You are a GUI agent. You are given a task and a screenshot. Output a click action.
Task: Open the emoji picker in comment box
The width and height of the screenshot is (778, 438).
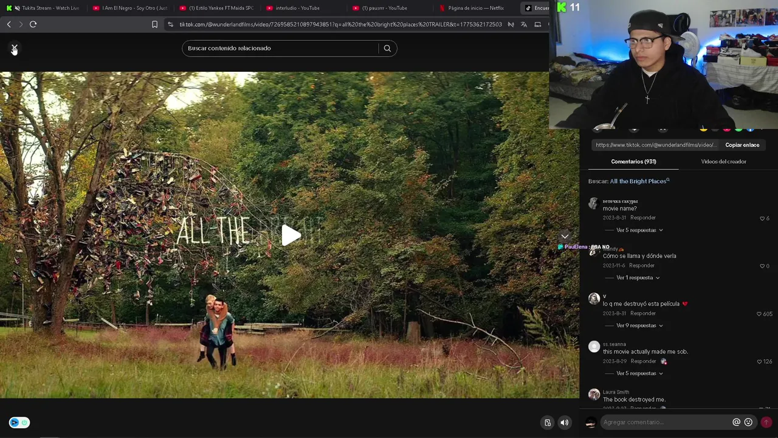[x=748, y=422]
